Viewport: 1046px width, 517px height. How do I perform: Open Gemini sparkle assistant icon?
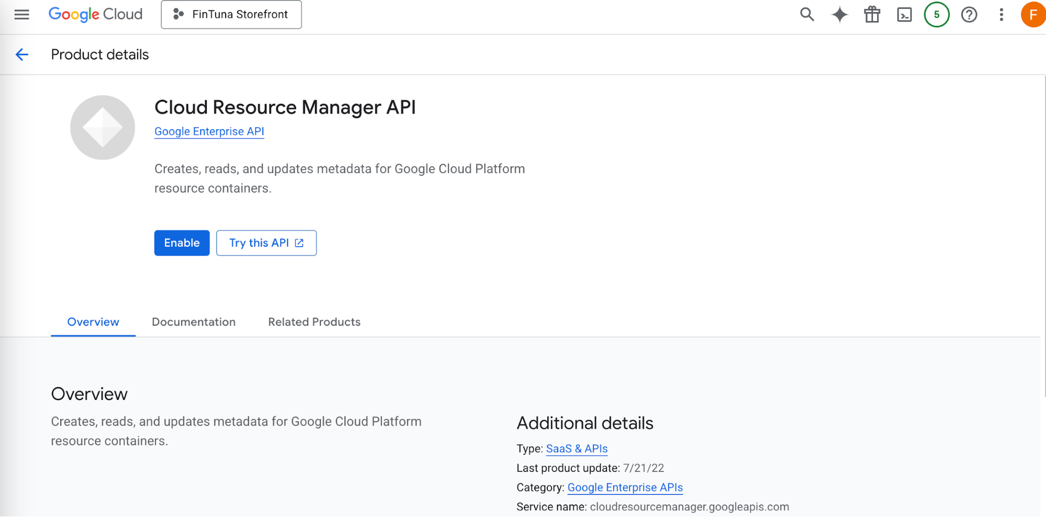pyautogui.click(x=839, y=15)
